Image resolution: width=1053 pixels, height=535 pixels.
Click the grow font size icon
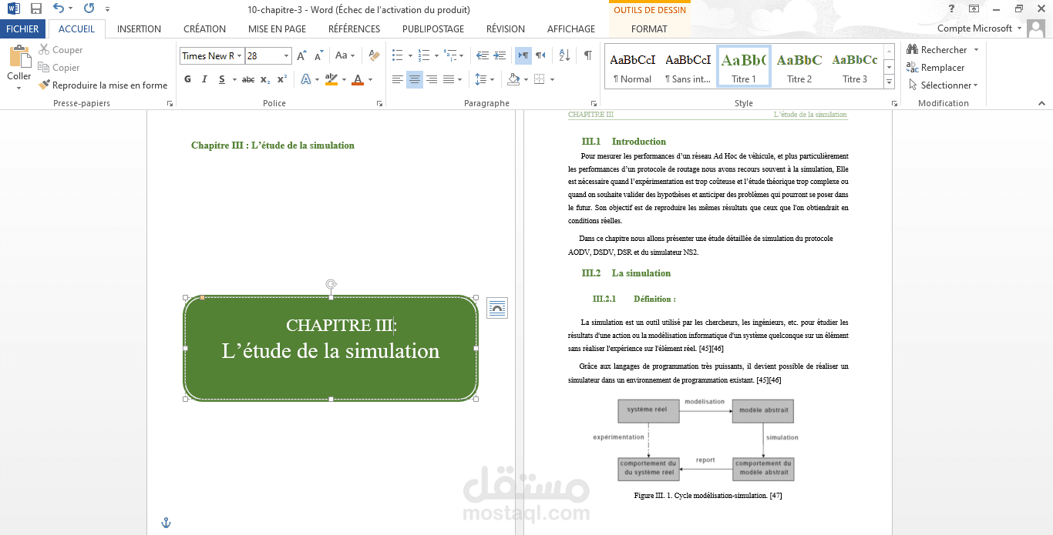(301, 55)
